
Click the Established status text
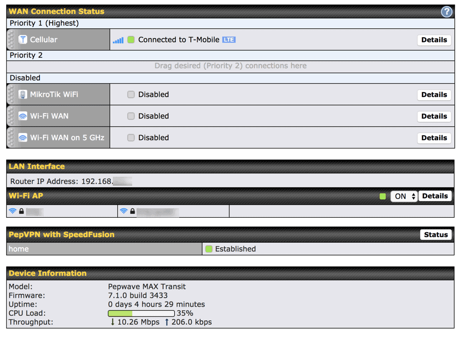pyautogui.click(x=235, y=249)
